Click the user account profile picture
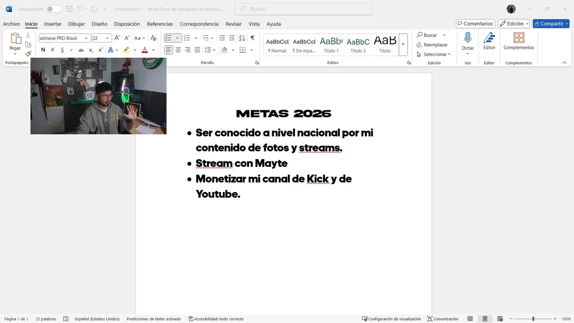This screenshot has height=323, width=574. click(x=511, y=9)
